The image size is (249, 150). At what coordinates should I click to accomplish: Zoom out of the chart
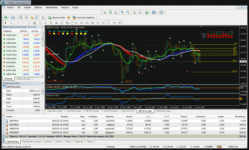coord(127,12)
